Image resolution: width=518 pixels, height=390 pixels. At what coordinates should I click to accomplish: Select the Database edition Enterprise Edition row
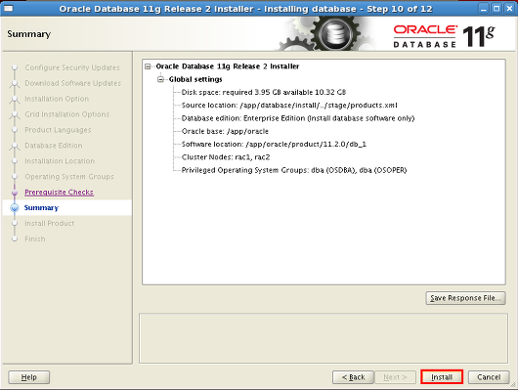[x=298, y=118]
